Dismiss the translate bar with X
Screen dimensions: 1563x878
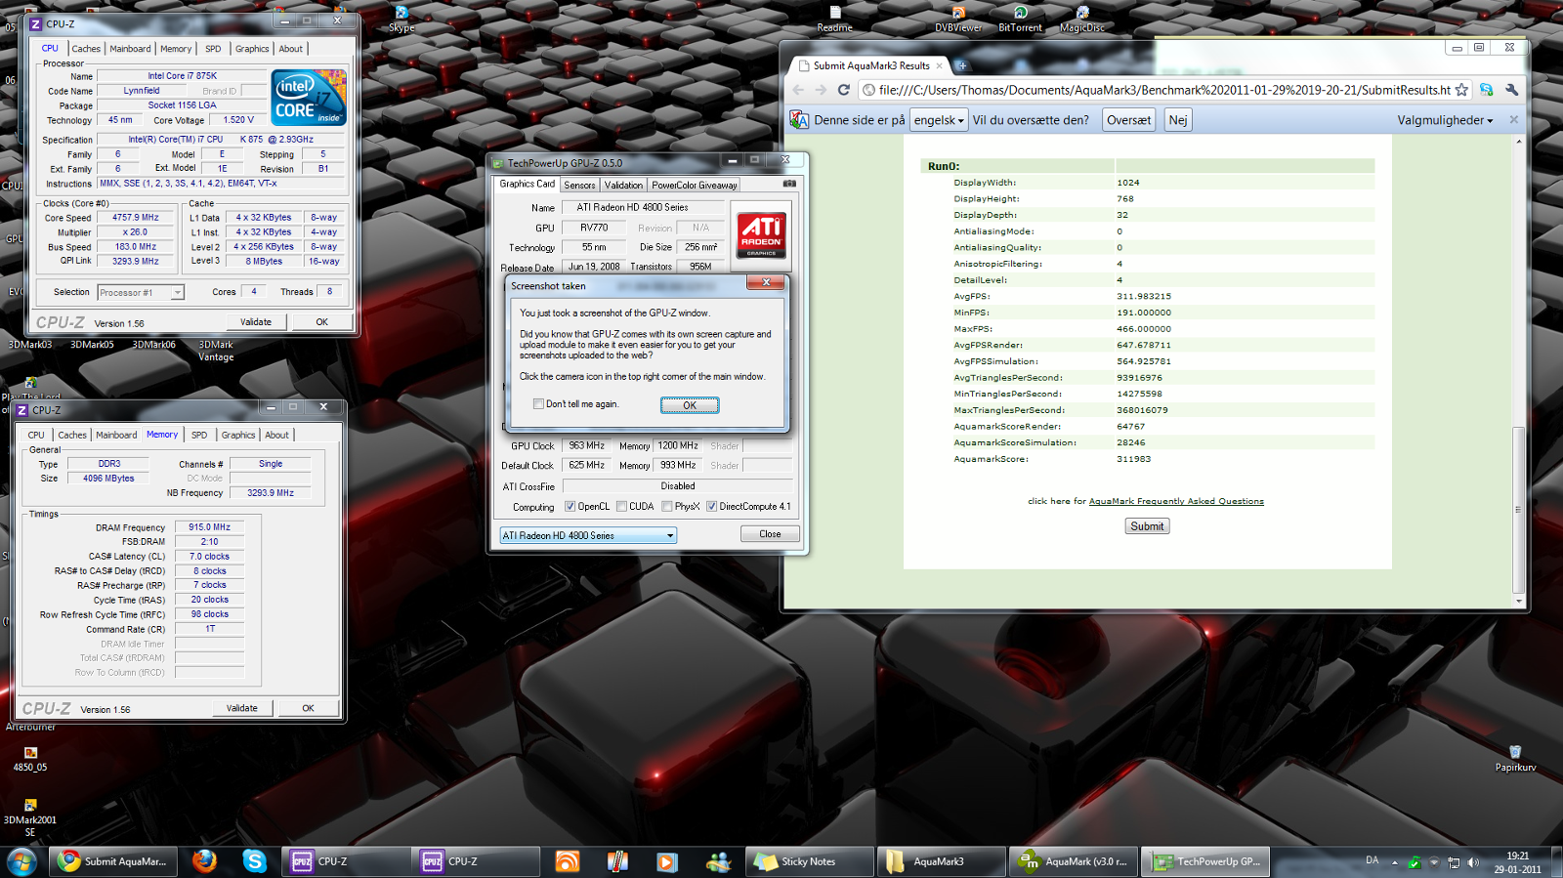1514,119
